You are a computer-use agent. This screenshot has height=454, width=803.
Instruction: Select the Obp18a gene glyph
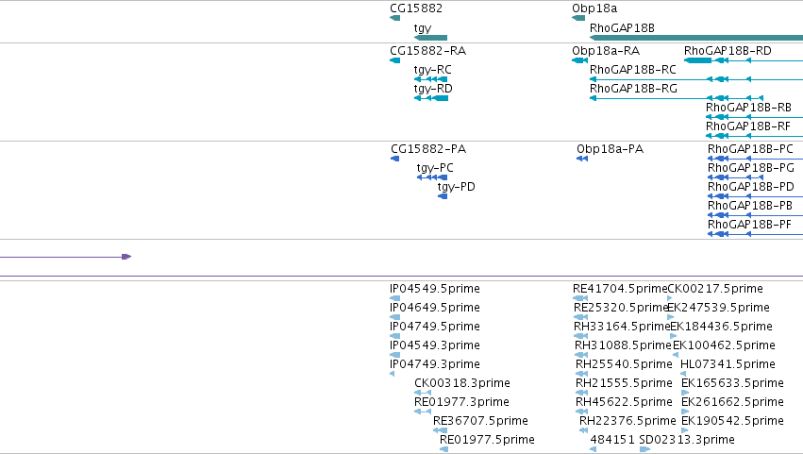click(578, 18)
